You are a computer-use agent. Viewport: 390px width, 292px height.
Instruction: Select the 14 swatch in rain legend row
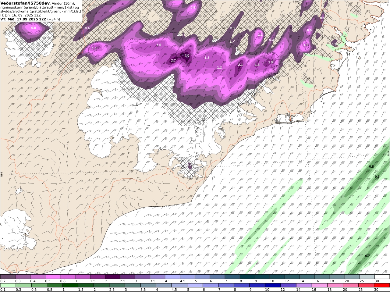[304, 285]
